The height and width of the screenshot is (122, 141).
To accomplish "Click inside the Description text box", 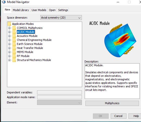I will click(112, 81).
